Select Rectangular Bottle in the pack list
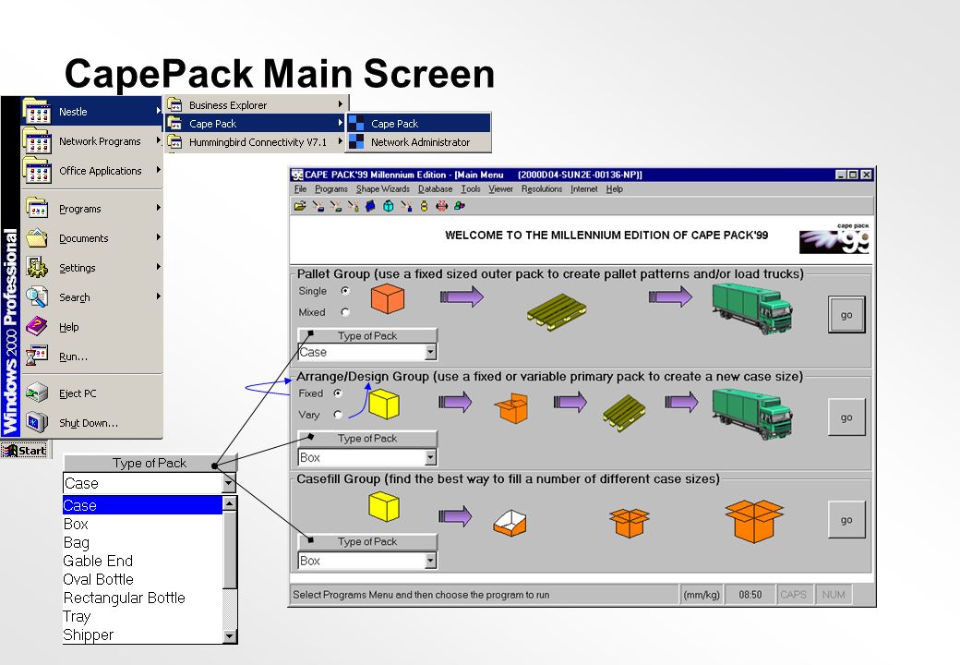This screenshot has width=960, height=665. click(143, 598)
